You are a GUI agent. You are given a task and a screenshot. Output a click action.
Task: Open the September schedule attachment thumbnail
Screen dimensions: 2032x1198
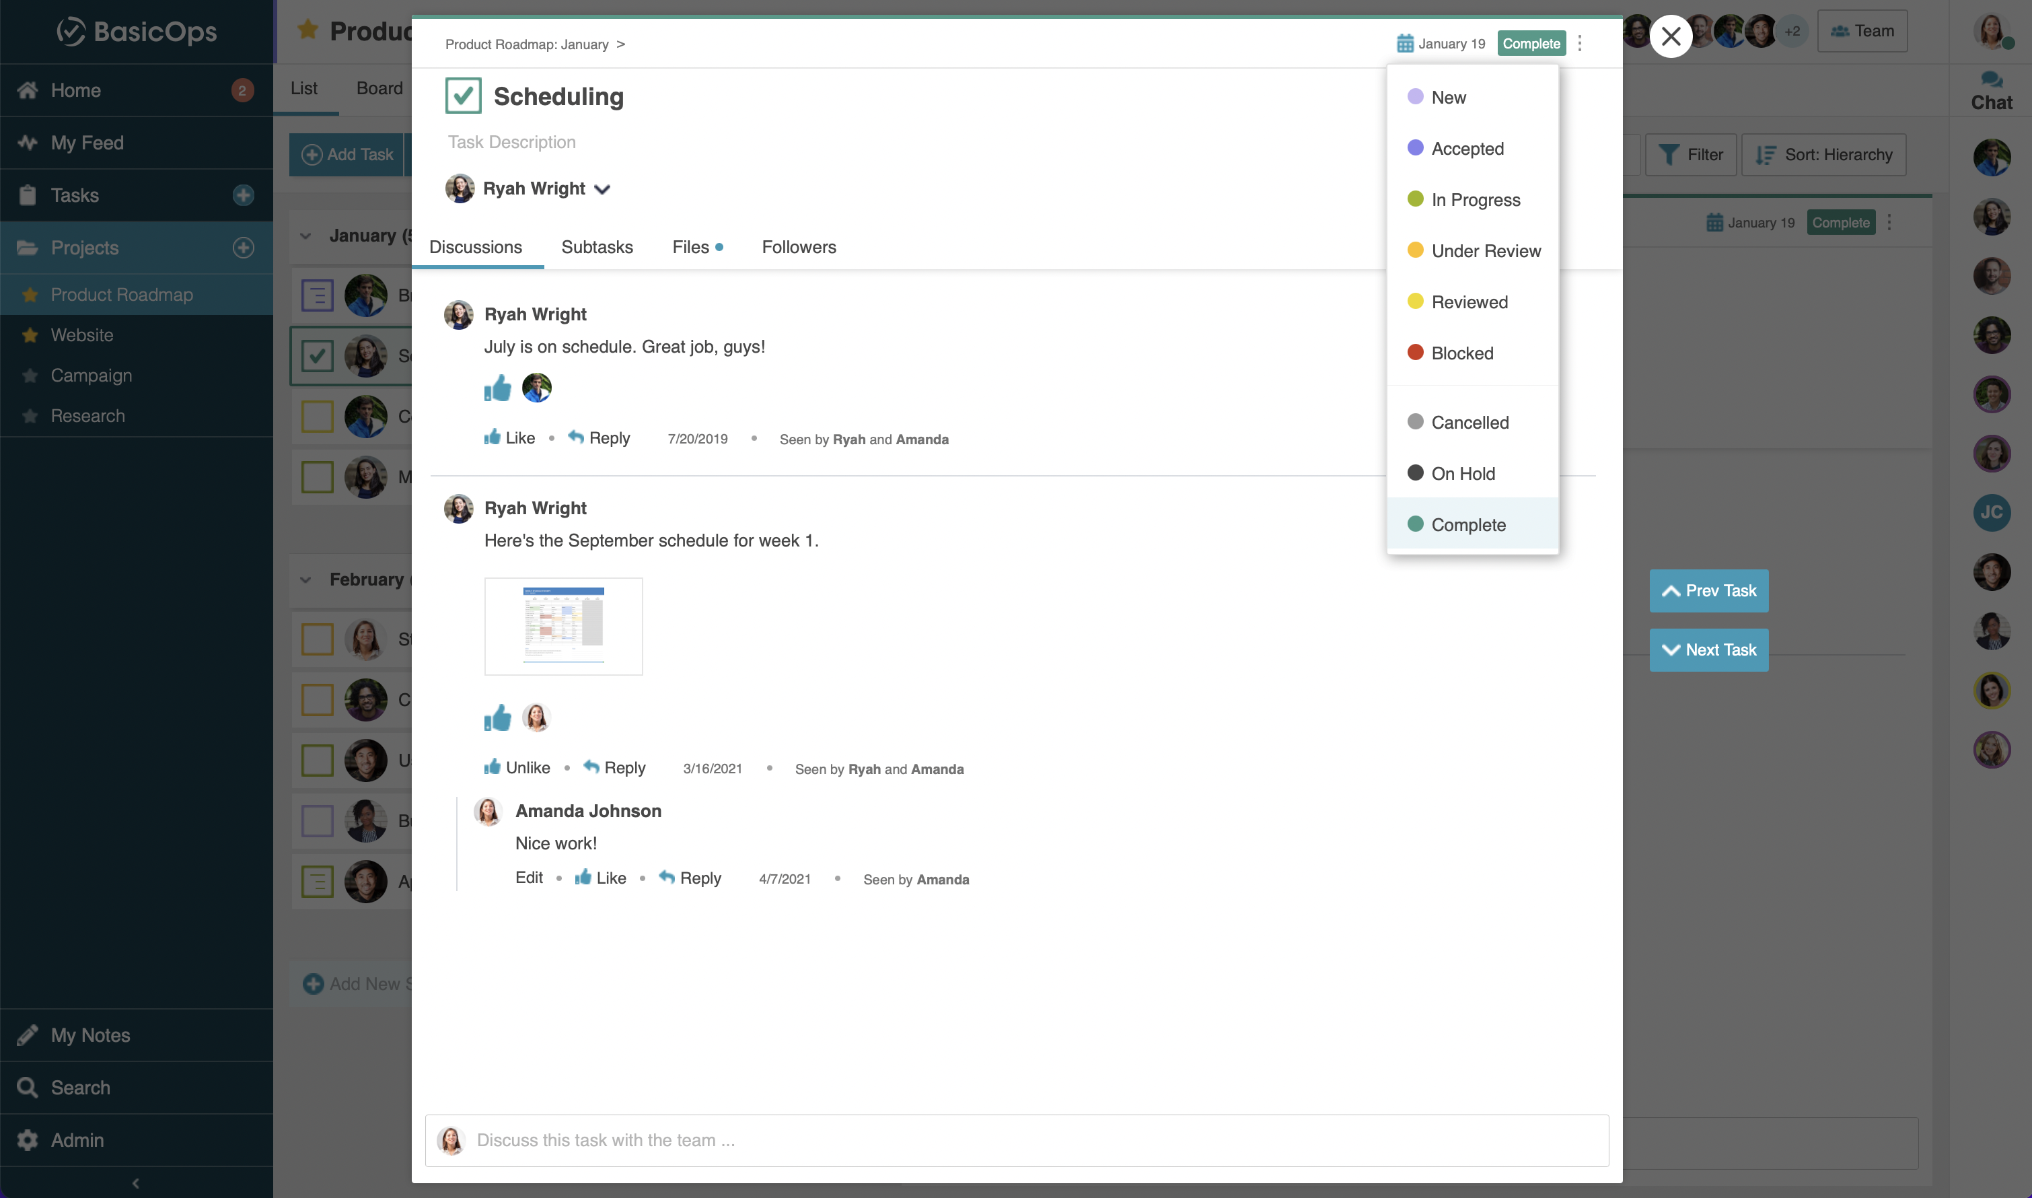coord(563,627)
